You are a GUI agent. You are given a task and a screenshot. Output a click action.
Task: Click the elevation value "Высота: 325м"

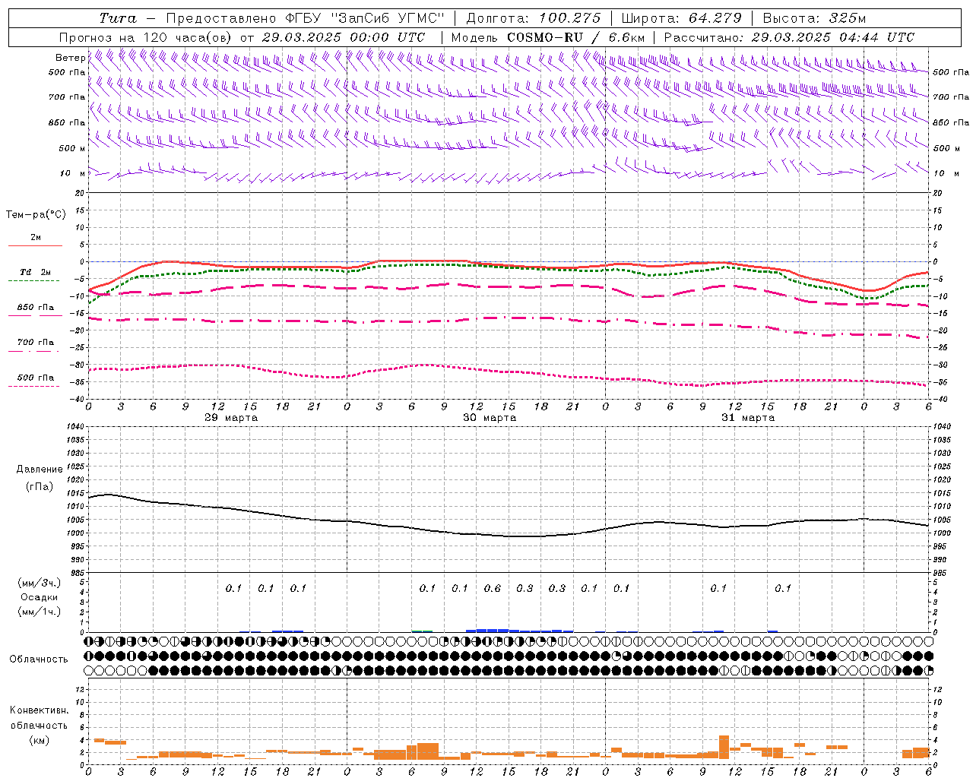pyautogui.click(x=814, y=18)
